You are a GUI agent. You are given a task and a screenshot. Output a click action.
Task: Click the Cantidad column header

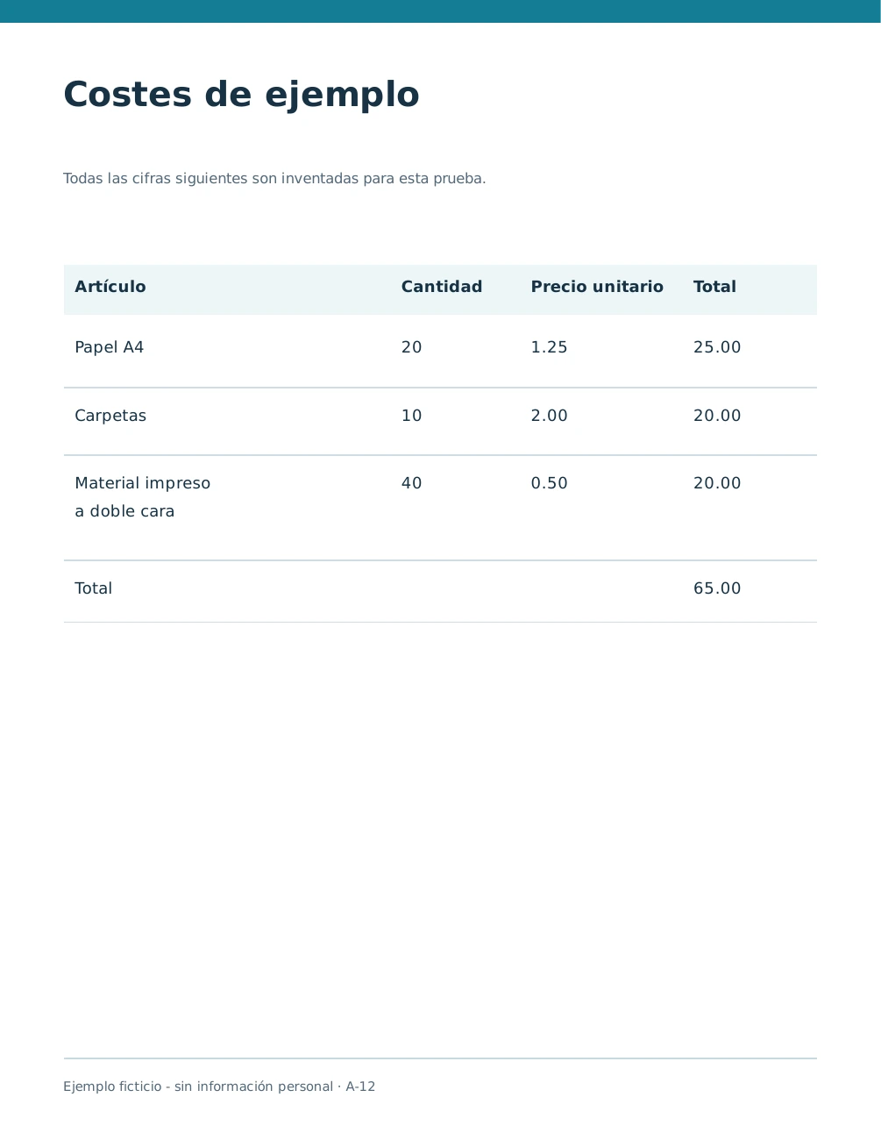442,287
